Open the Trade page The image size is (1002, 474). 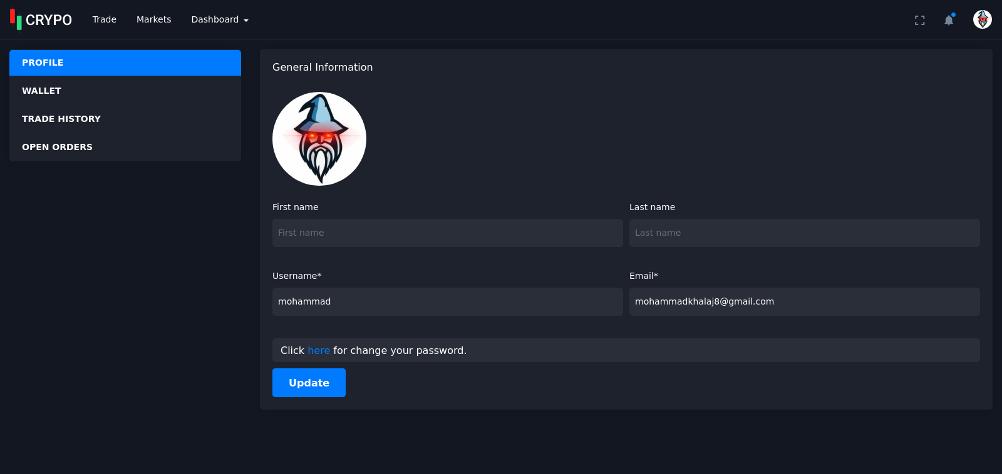(105, 19)
